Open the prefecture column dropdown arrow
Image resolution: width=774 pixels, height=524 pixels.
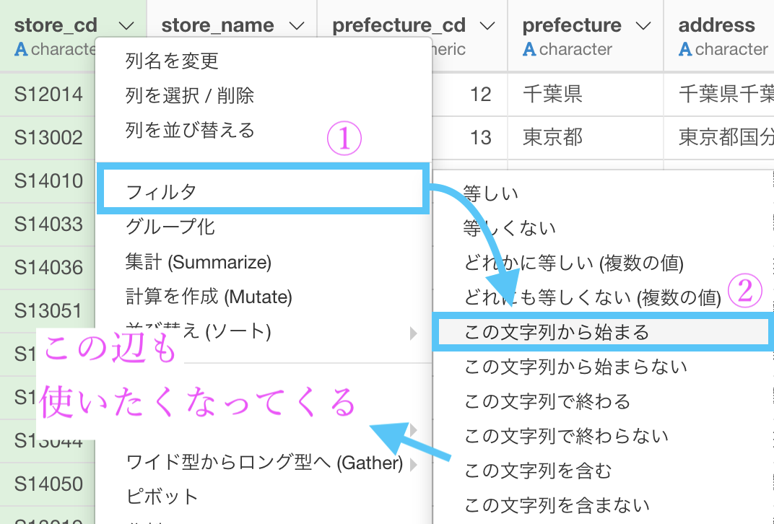[x=643, y=26]
